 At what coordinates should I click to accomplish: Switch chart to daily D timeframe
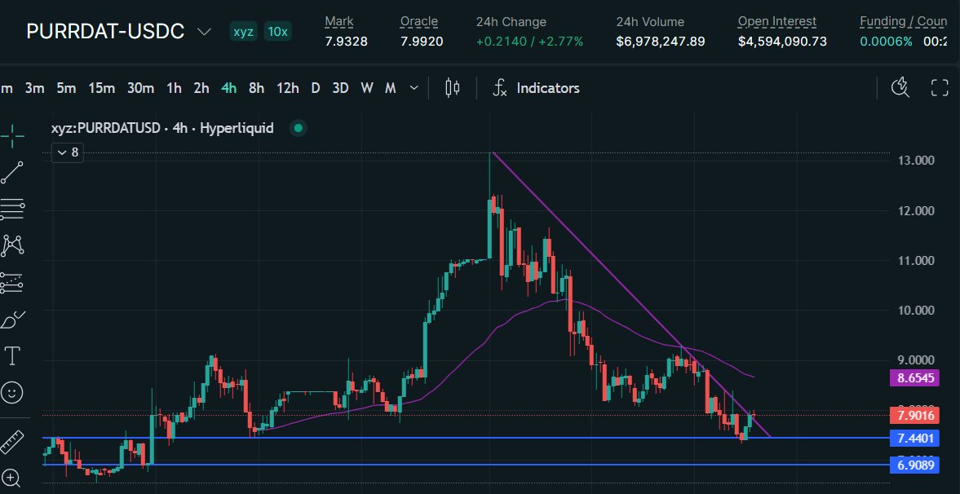(x=316, y=88)
